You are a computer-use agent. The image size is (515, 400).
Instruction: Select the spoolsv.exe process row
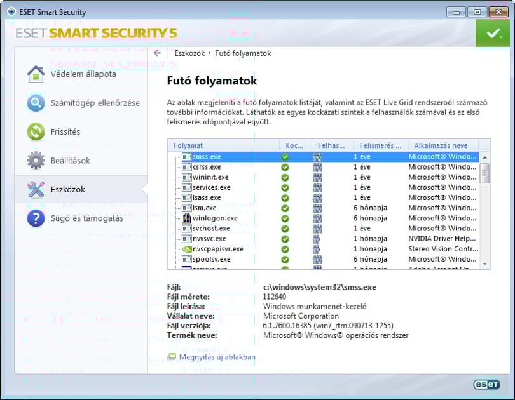[323, 259]
